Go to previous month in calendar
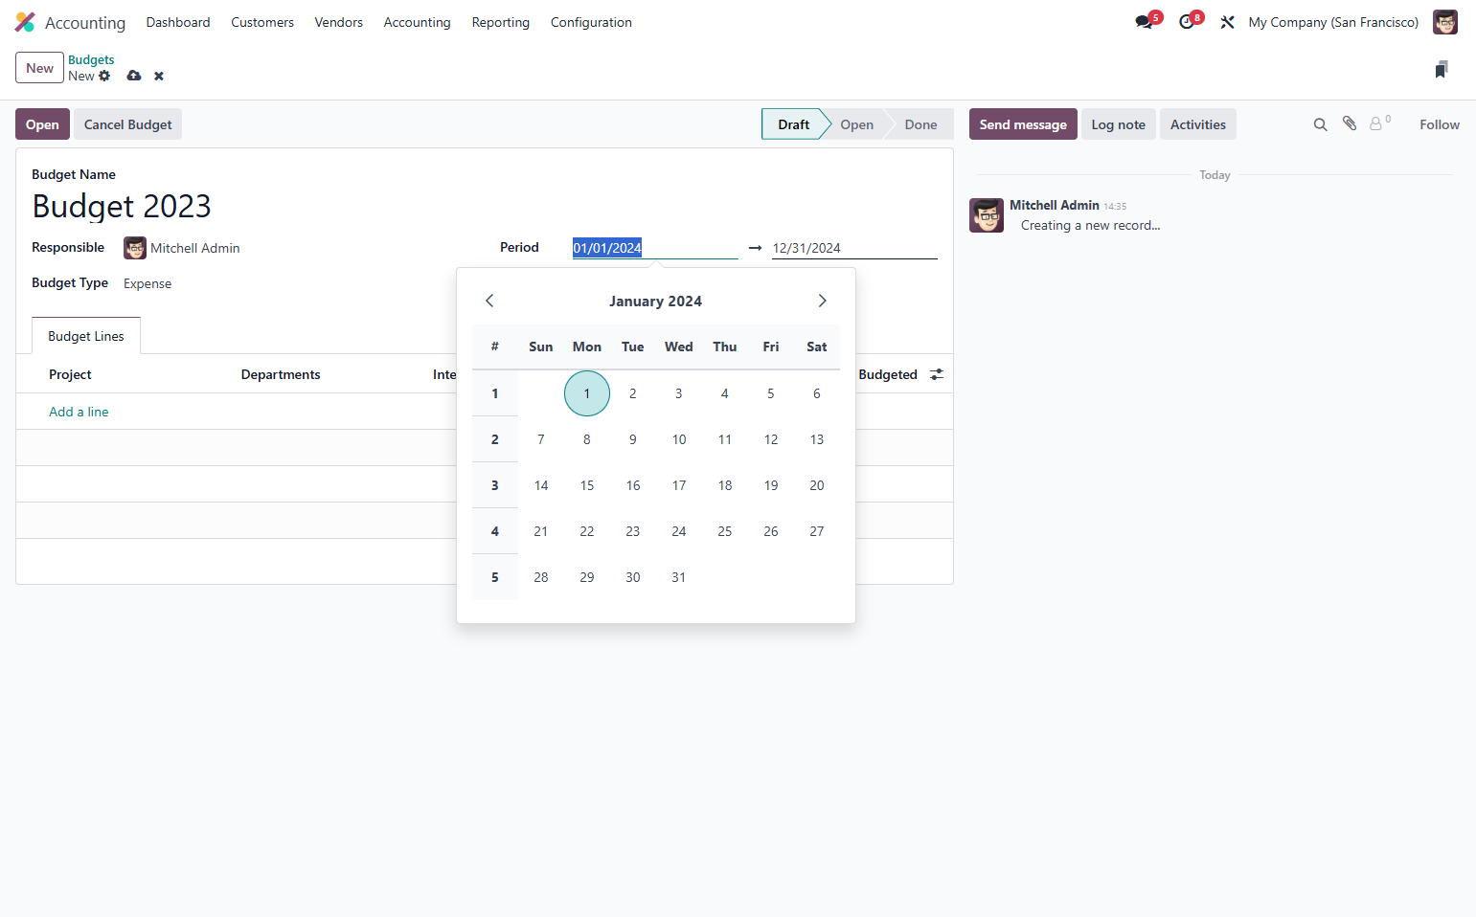The height and width of the screenshot is (917, 1476). 489,301
